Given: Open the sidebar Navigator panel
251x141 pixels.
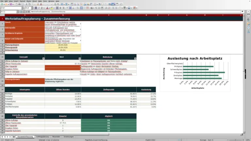Looking at the screenshot, I should click(248, 28).
